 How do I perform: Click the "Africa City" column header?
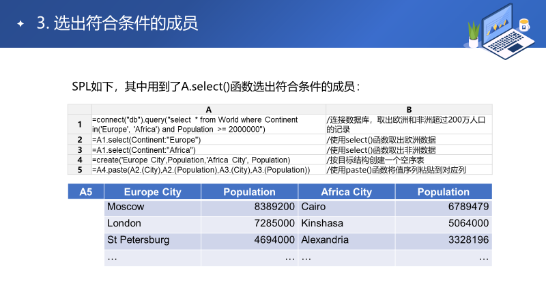346,192
